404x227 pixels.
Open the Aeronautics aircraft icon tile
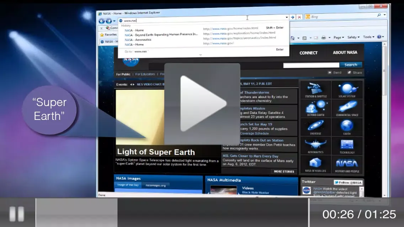tap(316, 146)
